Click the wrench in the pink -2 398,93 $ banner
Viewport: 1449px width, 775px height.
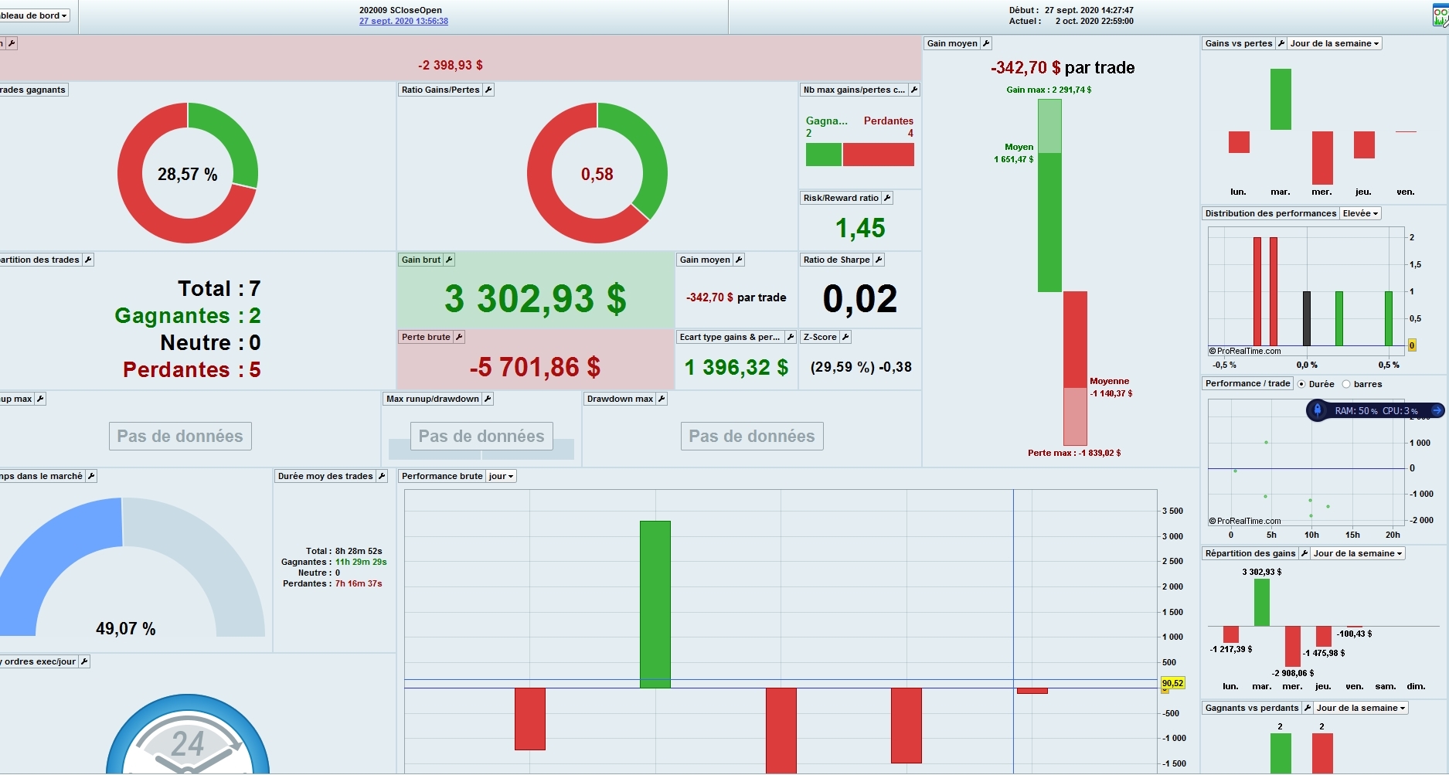pos(12,43)
